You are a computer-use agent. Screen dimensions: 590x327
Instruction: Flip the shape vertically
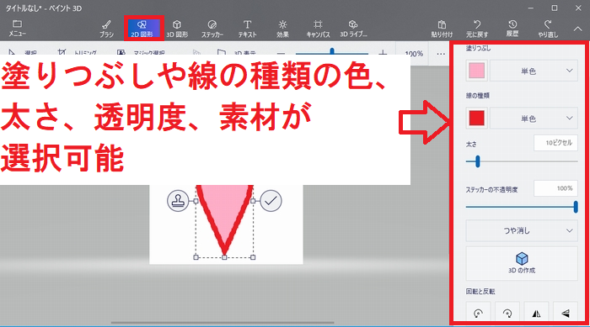566,313
